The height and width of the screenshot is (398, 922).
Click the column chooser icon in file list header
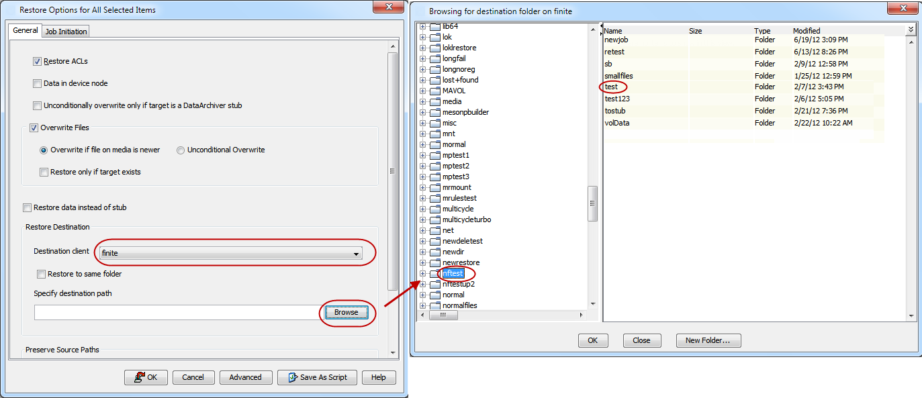click(x=911, y=30)
